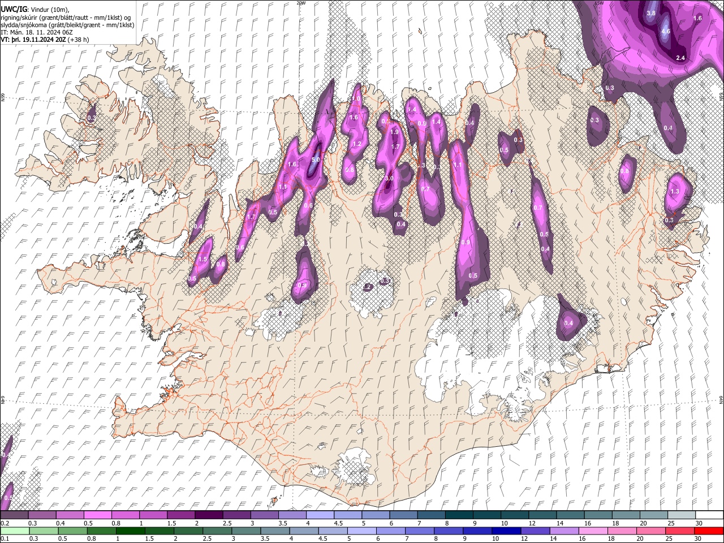Click the '0.1' label under the bottom legend bar
This screenshot has width=724, height=543.
click(x=5, y=539)
